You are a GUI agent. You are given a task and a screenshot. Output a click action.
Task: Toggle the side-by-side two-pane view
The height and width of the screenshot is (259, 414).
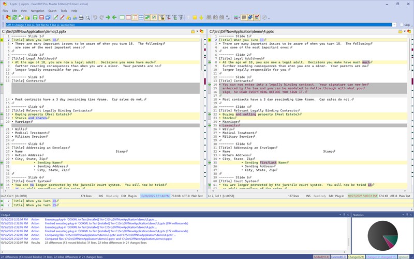coord(135,18)
